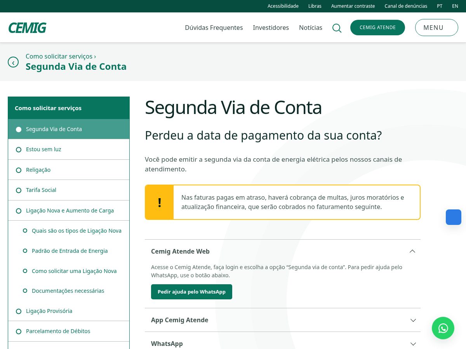Click Acessibilidade in the top bar
Screen dimensions: 466x349
[283, 6]
